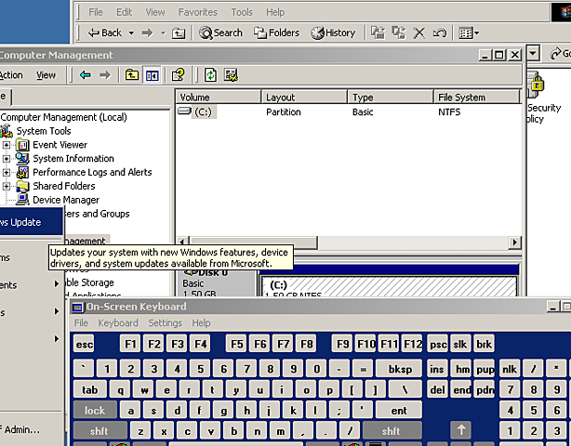The image size is (571, 446).
Task: Select Windows Update in the Start menu
Action: coord(32,222)
